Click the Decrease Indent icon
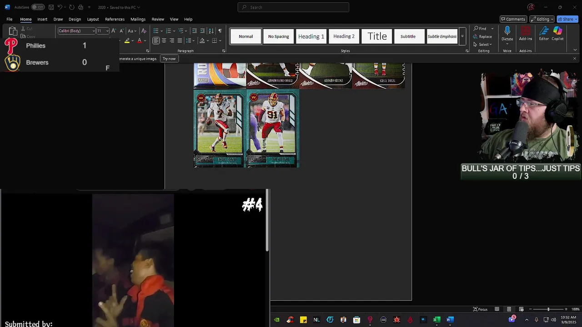 [x=195, y=31]
